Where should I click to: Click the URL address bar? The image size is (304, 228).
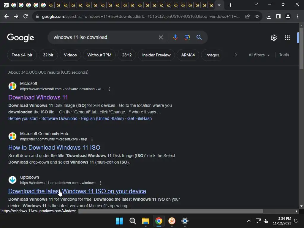point(141,17)
